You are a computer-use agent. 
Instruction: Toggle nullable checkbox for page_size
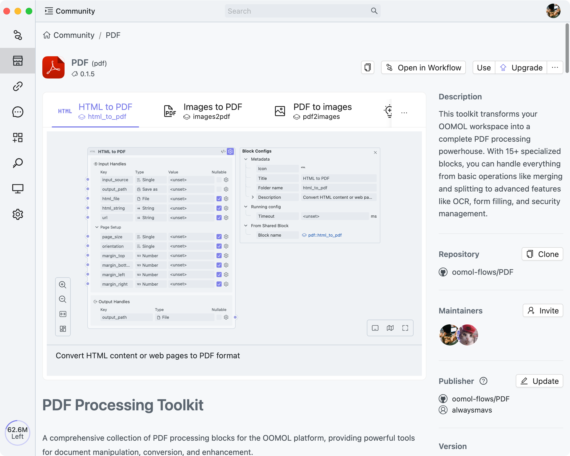point(219,237)
